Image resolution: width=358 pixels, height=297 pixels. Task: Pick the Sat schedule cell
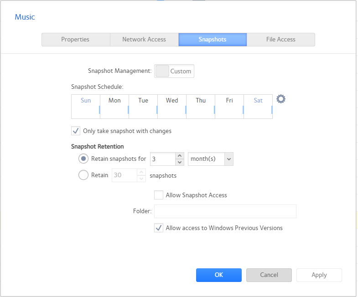pyautogui.click(x=258, y=107)
